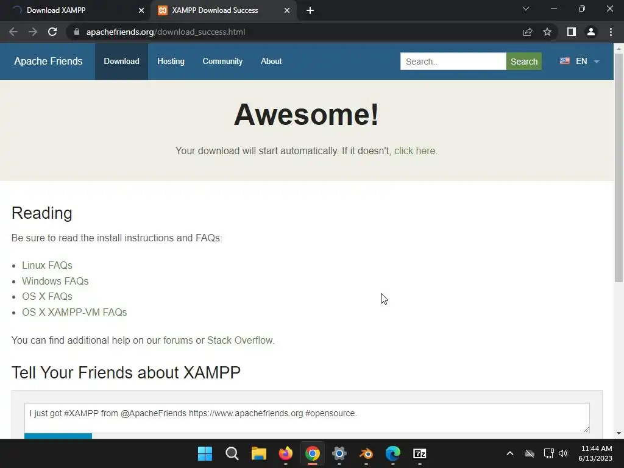Share this page via share icon
Image resolution: width=624 pixels, height=468 pixels.
pos(528,32)
